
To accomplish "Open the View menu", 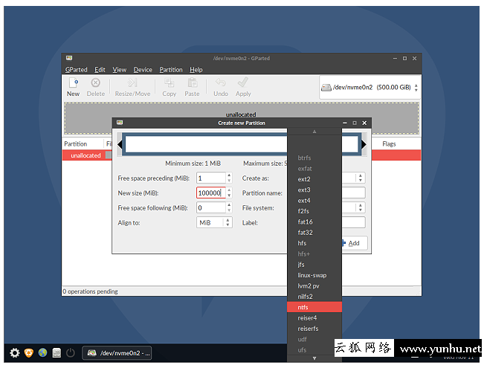I will (x=120, y=70).
